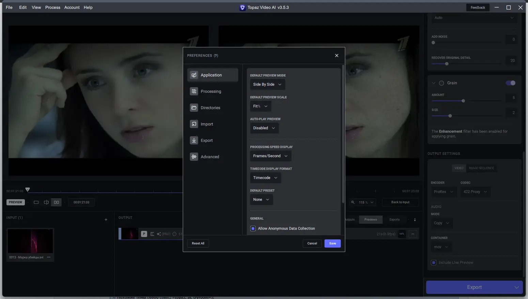This screenshot has width=528, height=299.
Task: Open the Default Preview Mode dropdown
Action: pos(267,84)
